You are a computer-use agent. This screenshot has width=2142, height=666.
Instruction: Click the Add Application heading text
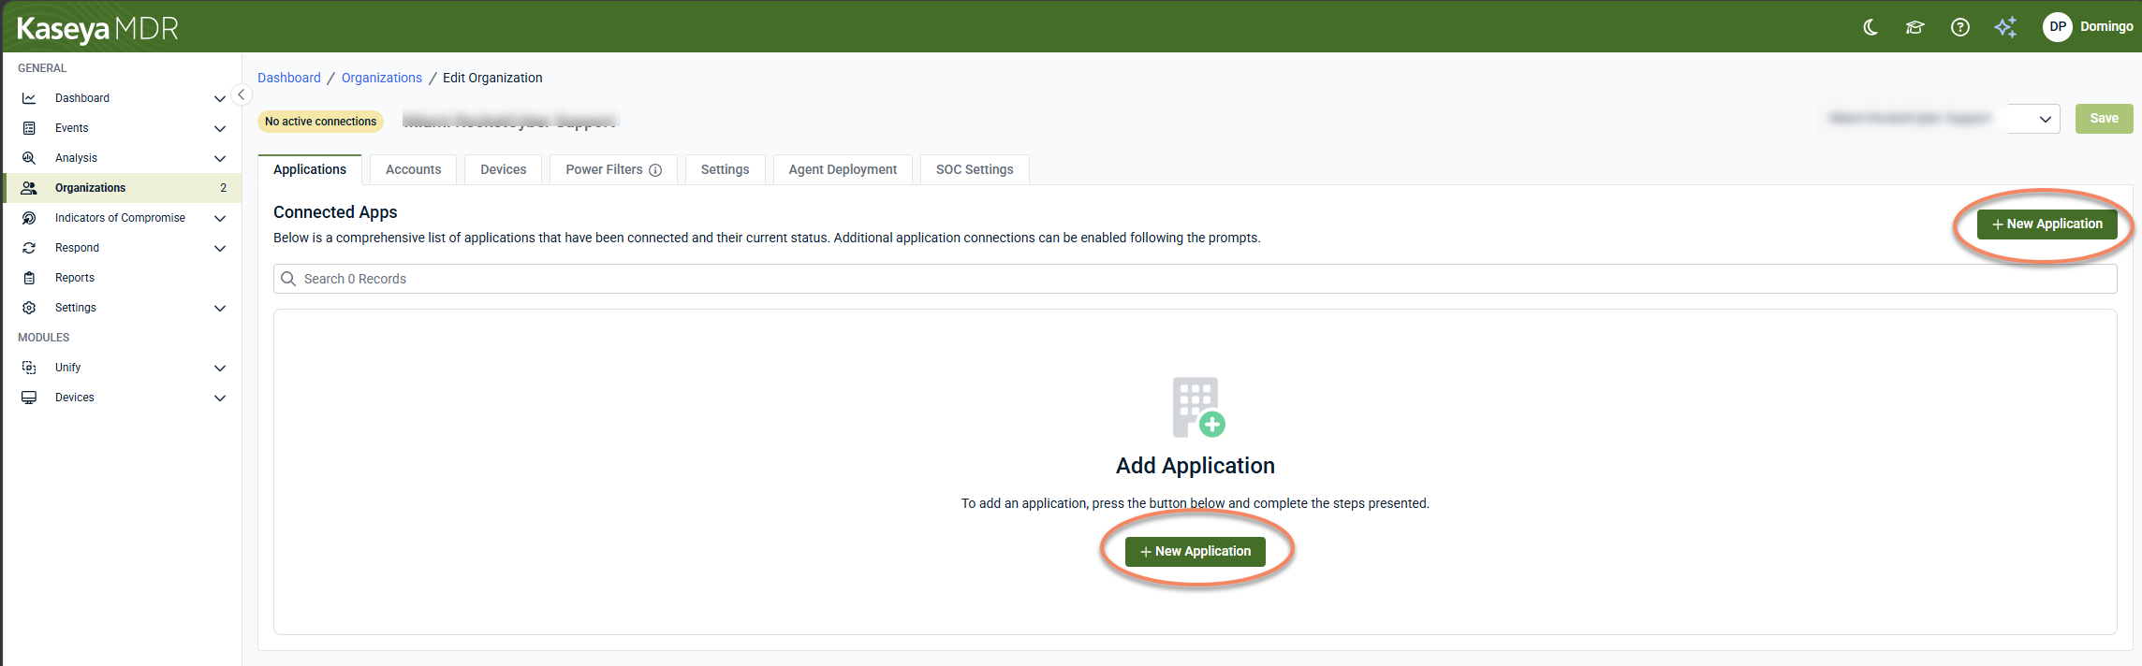[x=1196, y=466]
